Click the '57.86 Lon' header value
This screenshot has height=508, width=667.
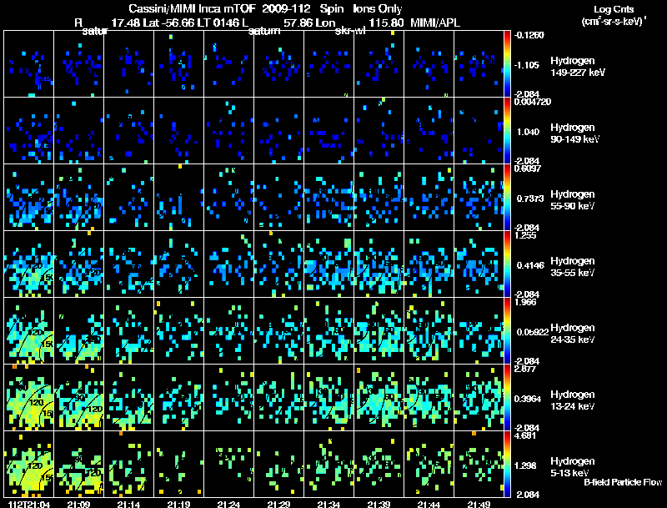309,23
